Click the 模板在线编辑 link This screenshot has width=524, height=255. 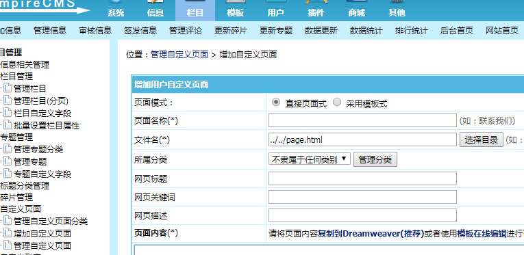pos(482,233)
